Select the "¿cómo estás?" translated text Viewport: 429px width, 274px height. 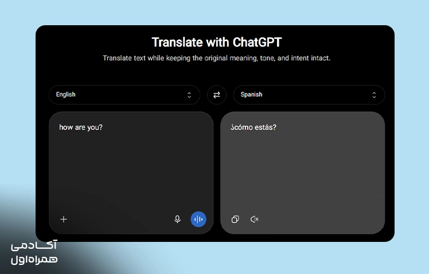pos(253,127)
